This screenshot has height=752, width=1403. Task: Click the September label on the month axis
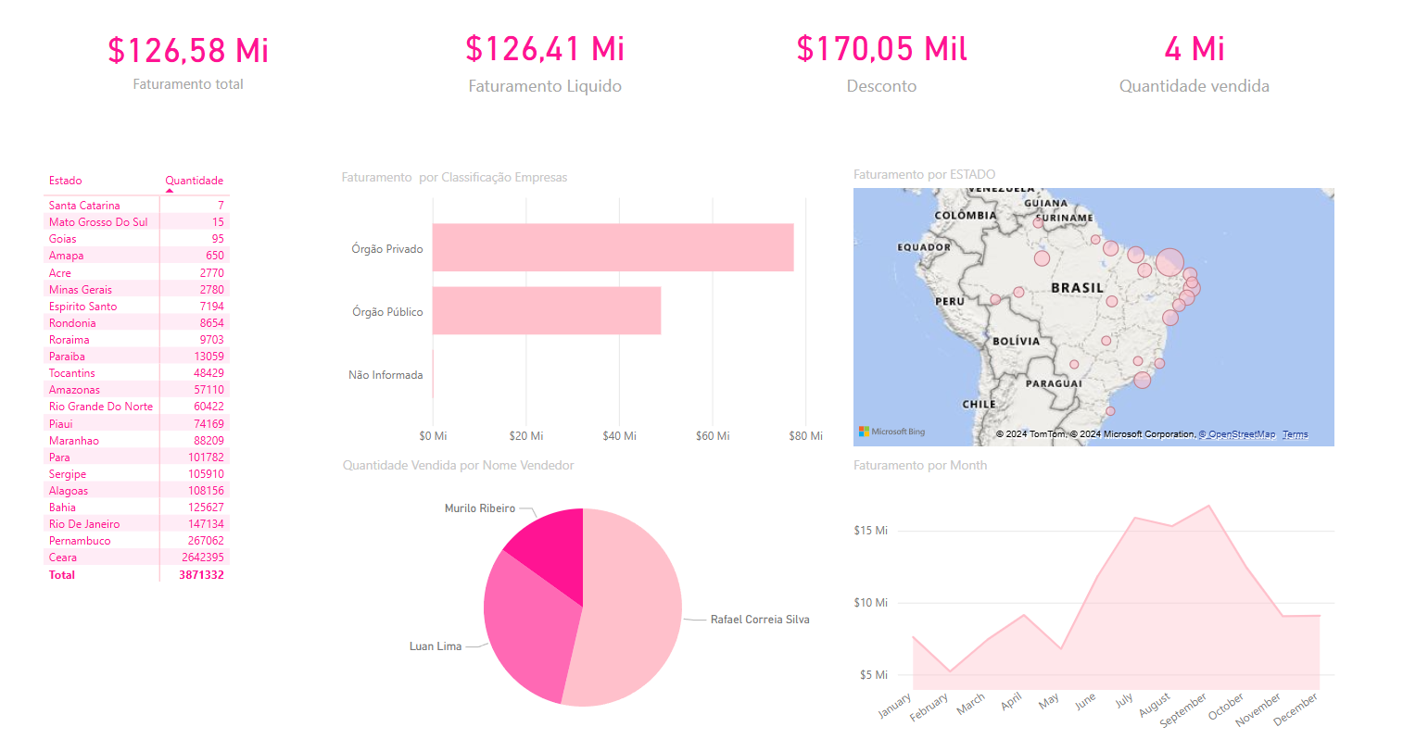[x=1184, y=709]
